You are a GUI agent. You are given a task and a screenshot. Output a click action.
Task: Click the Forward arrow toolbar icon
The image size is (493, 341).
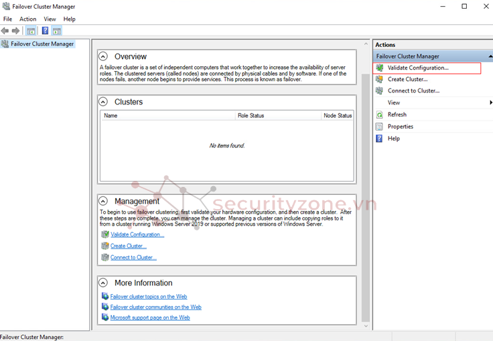[16, 31]
